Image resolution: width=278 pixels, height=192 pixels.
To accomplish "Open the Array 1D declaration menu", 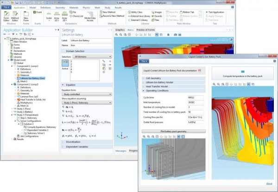I will click(x=57, y=16).
